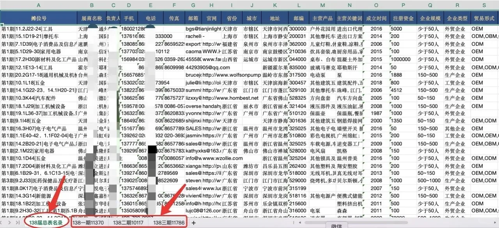Open the 138二期10117 sheet tab
The width and height of the screenshot is (499, 228).
(x=128, y=223)
